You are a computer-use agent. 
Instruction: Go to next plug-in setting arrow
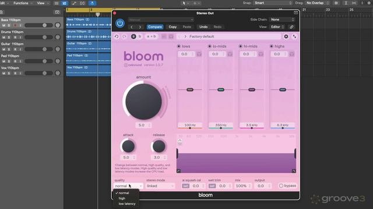[140, 27]
